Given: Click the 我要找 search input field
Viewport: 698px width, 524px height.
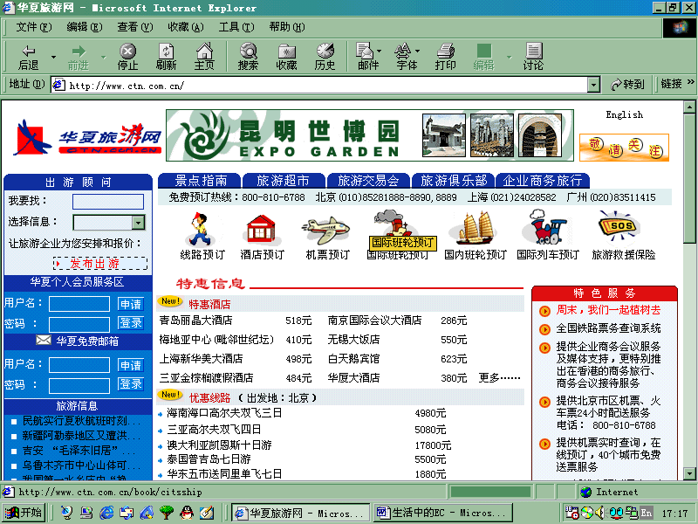Looking at the screenshot, I should tap(108, 202).
